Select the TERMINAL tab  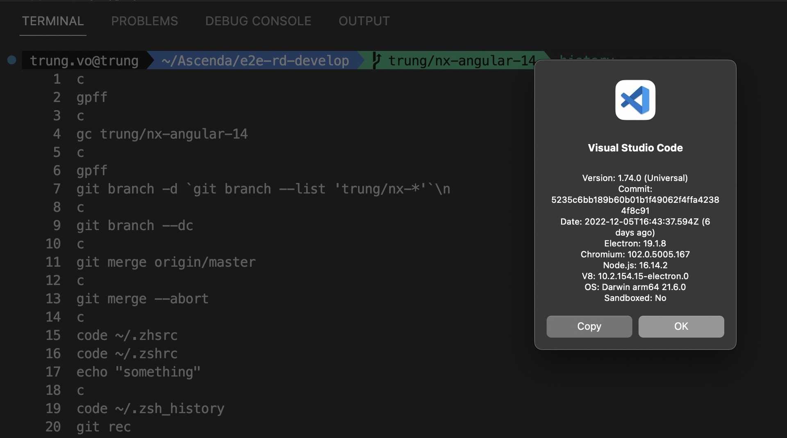point(52,21)
